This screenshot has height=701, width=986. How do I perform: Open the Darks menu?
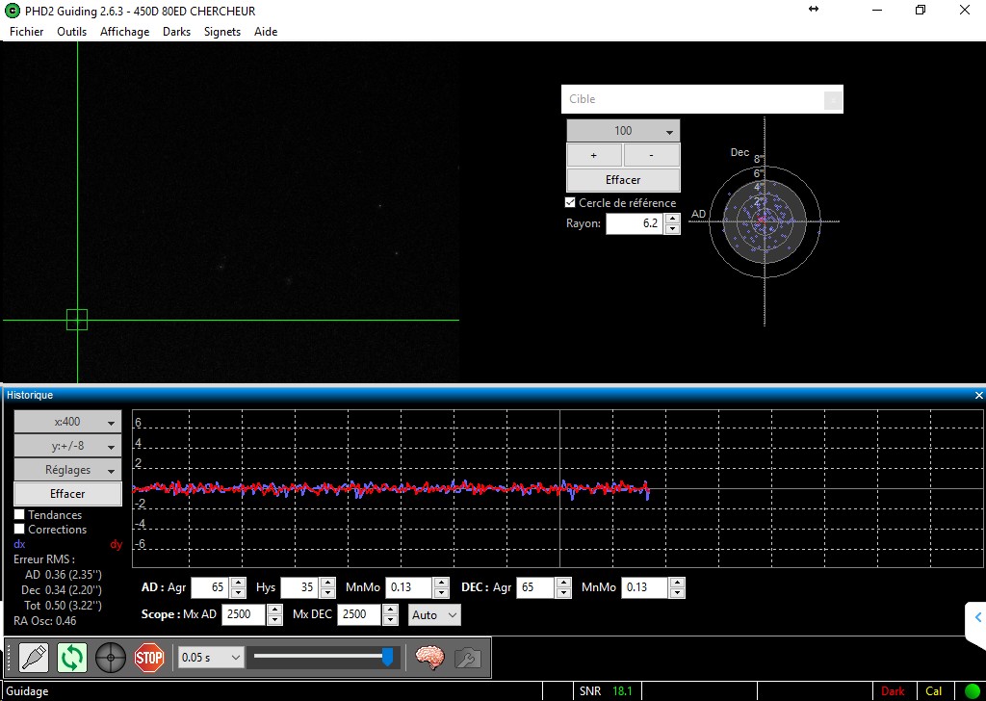(x=176, y=32)
